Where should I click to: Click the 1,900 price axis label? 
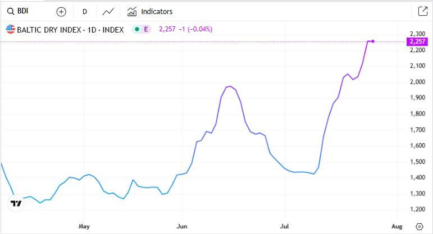[x=417, y=98]
